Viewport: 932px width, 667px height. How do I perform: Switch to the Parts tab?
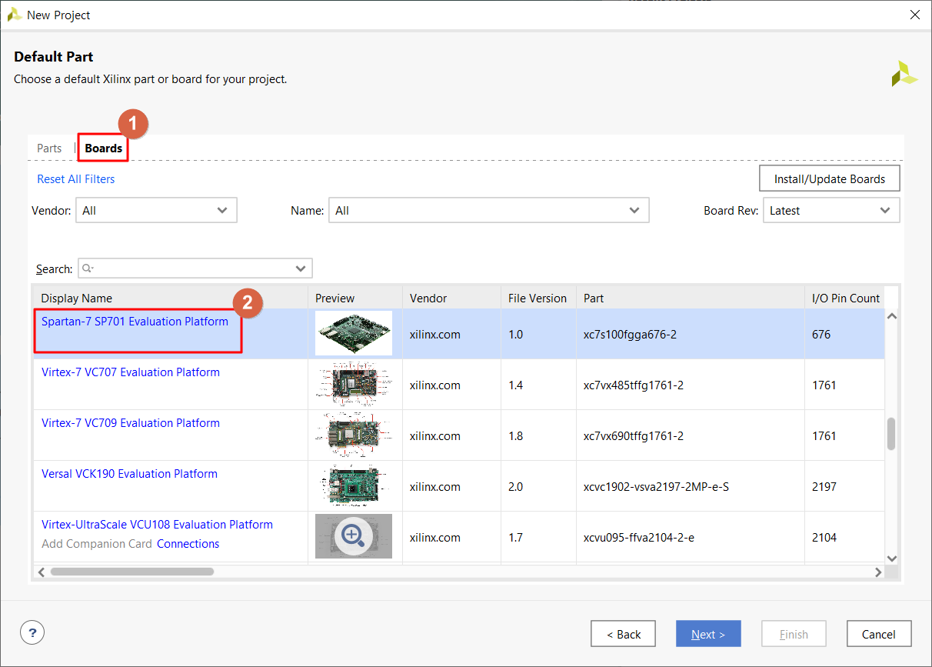point(49,148)
